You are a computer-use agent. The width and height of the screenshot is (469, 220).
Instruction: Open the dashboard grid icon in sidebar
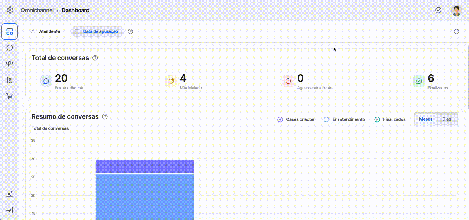tap(10, 31)
